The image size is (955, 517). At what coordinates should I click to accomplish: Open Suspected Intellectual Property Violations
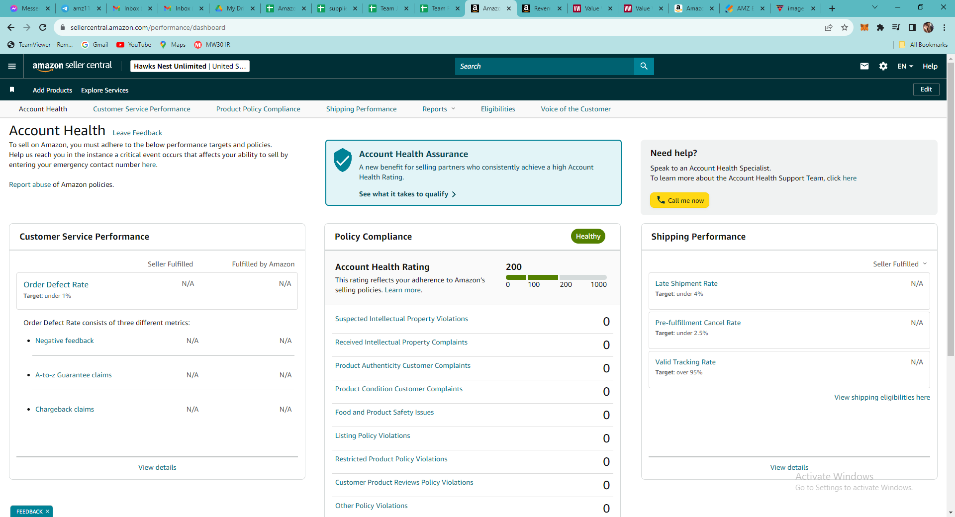401,319
